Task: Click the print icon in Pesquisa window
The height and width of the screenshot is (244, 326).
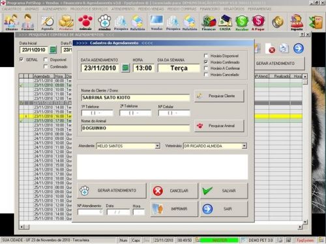Action: 284,48
